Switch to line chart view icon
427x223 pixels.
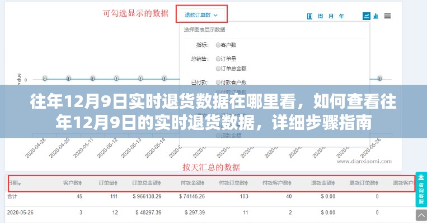coord(366,16)
